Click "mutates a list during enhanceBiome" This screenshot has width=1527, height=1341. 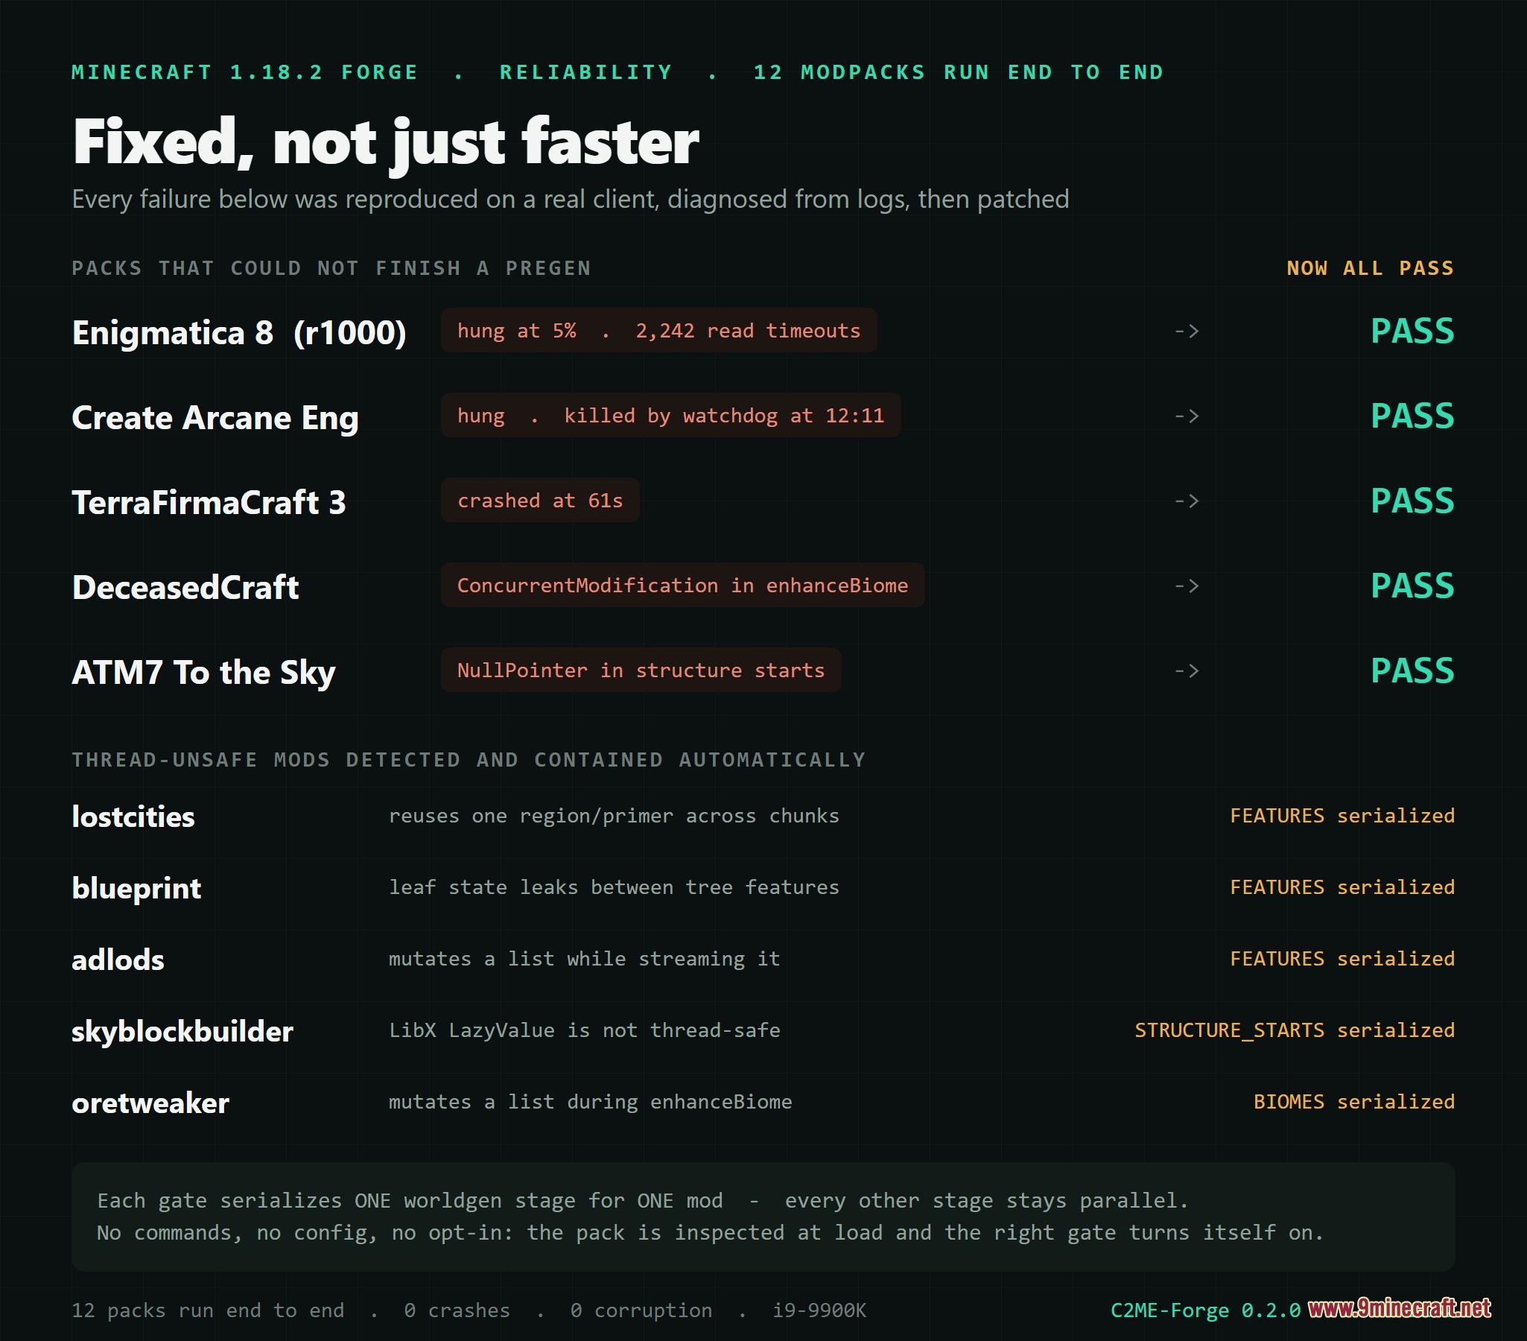[590, 1103]
